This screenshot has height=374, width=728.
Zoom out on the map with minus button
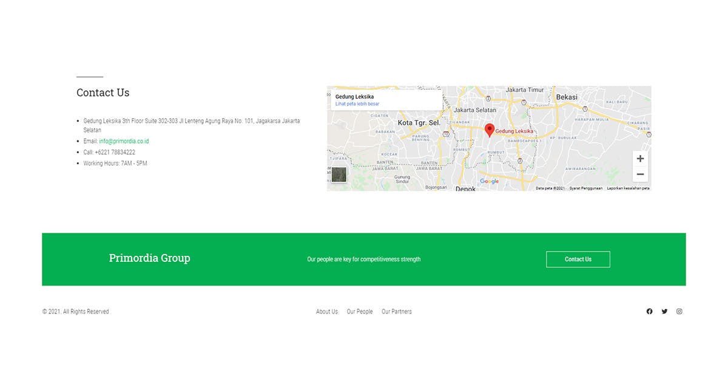pyautogui.click(x=640, y=175)
